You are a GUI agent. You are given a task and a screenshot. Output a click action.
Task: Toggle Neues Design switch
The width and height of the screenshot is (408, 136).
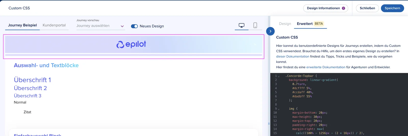[134, 26]
